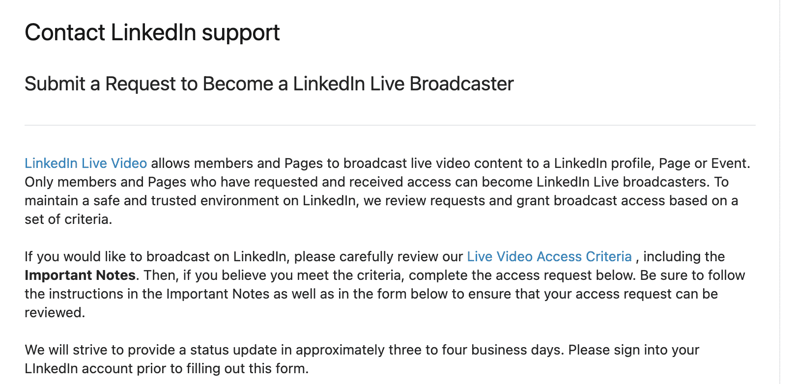Click the phrase 'Please sign into your'
This screenshot has height=384, width=795.
[634, 350]
